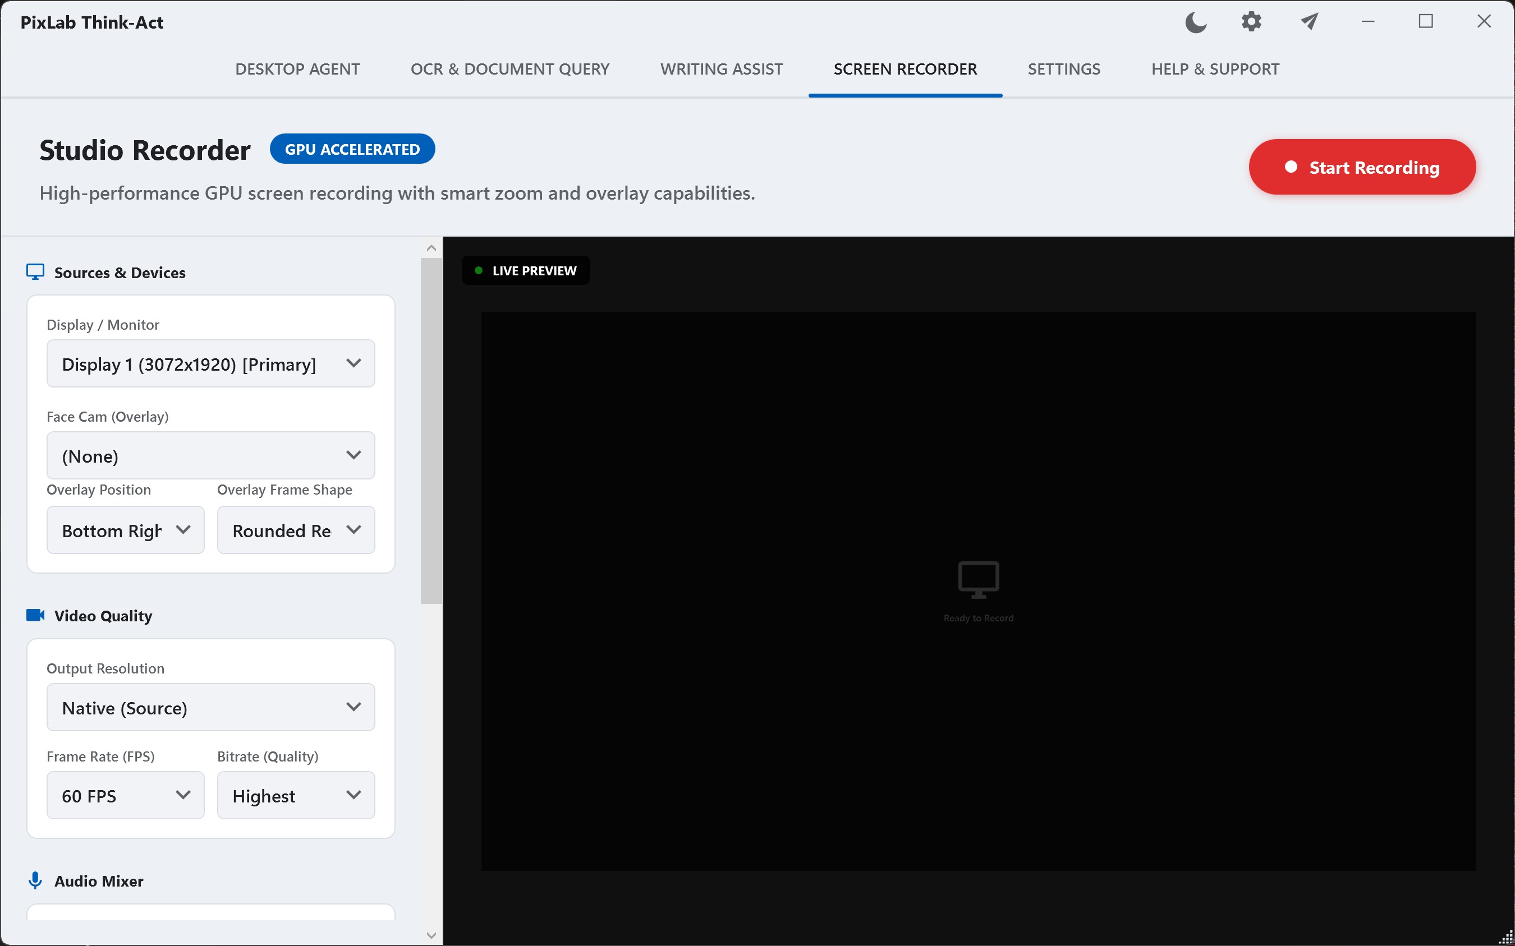Open Overlay Position dropdown
The width and height of the screenshot is (1515, 946).
point(125,530)
